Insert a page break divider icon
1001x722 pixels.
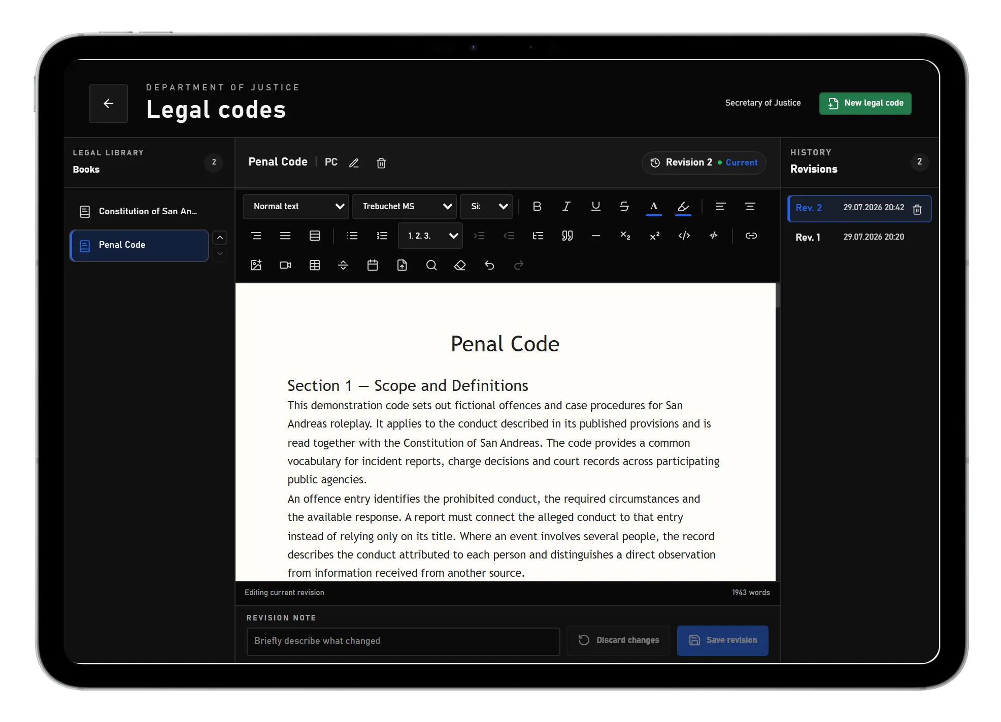click(x=343, y=265)
